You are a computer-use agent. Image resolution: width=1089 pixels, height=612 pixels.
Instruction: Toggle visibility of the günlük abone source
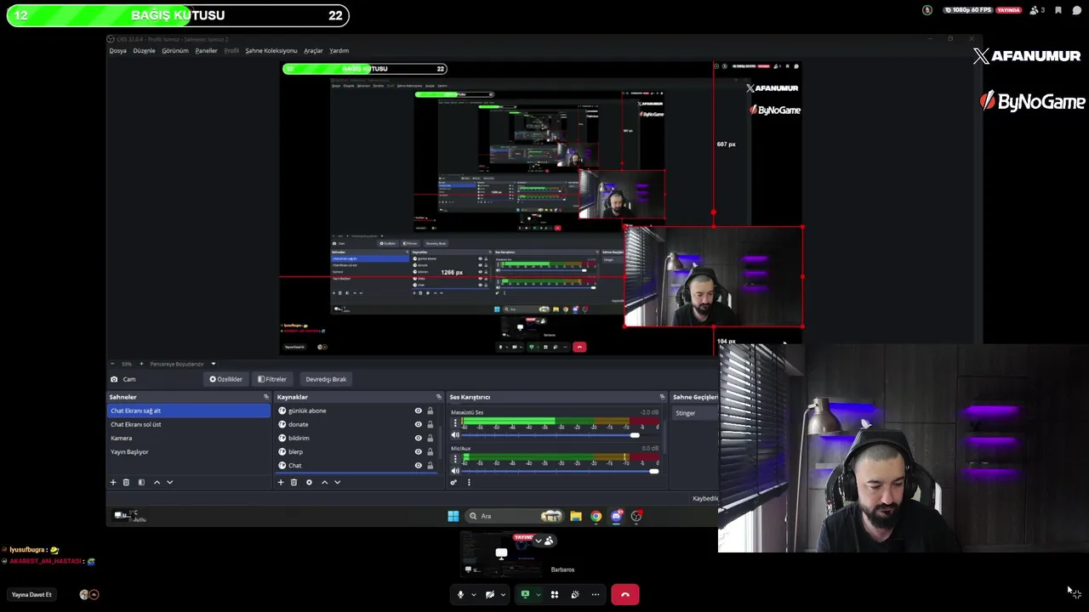point(418,411)
